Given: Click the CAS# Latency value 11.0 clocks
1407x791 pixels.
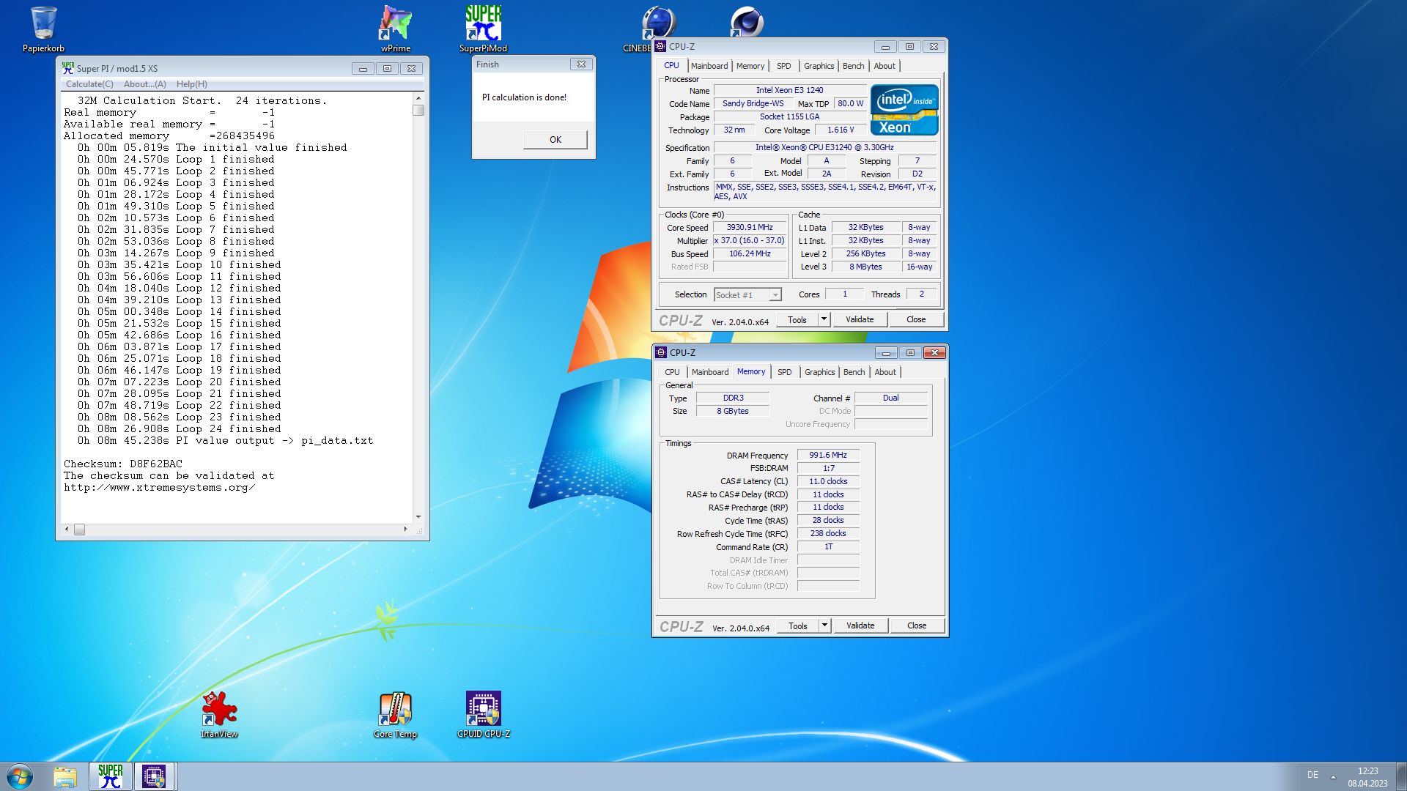Looking at the screenshot, I should (x=828, y=482).
